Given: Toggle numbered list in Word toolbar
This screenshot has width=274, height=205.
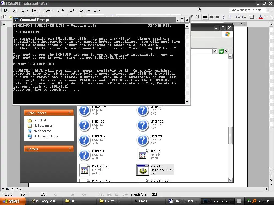Looking at the screenshot, I should 225,17.
